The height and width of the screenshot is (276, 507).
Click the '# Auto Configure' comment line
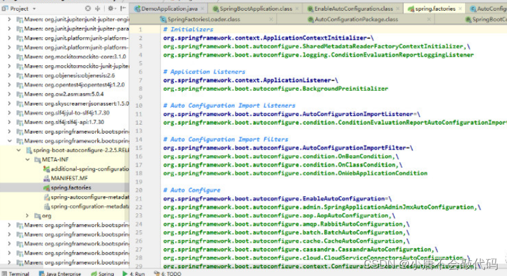[x=192, y=190]
